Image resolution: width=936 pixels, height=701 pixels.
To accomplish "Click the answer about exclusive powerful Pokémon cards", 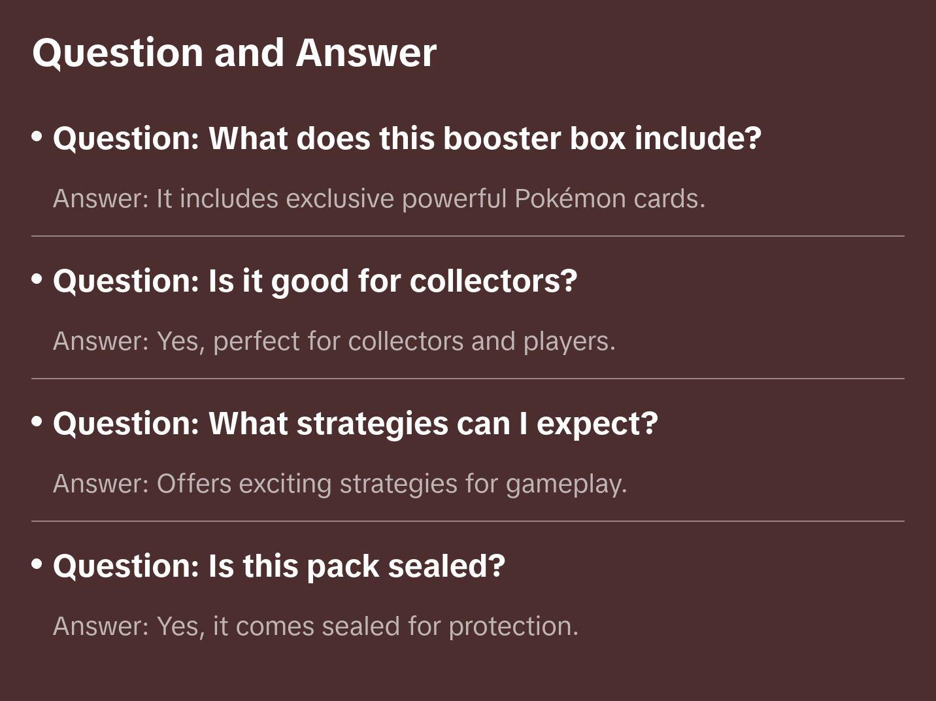I will click(x=379, y=199).
